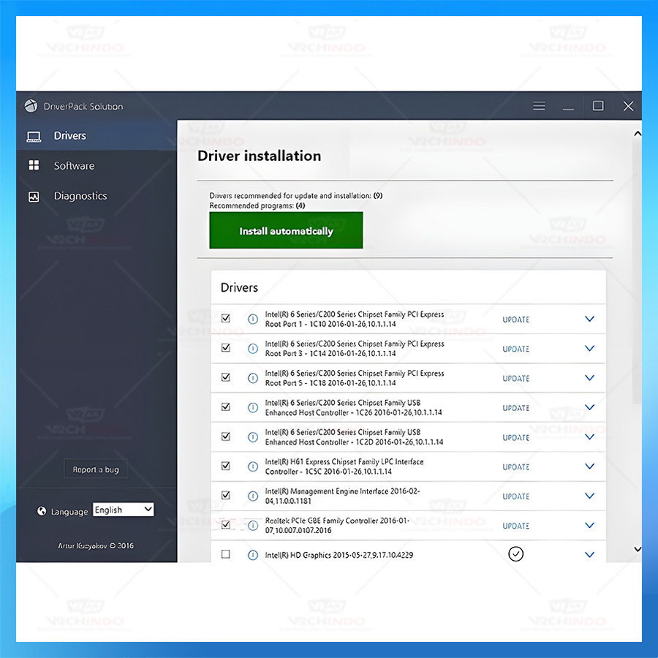
Task: Click UPDATE for H61 LPC Interface Controller
Action: (515, 467)
